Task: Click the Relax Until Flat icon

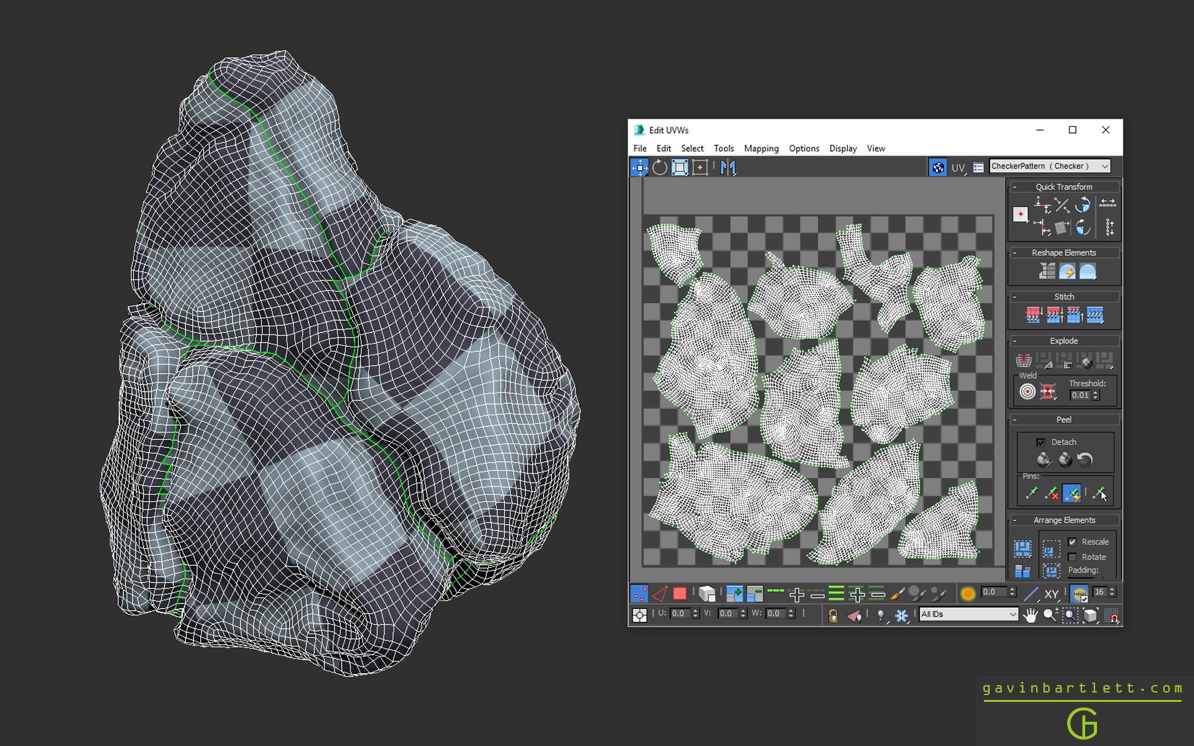Action: coord(1067,271)
